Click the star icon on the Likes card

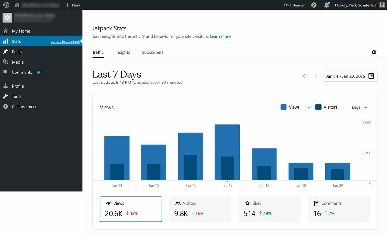pyautogui.click(x=248, y=203)
